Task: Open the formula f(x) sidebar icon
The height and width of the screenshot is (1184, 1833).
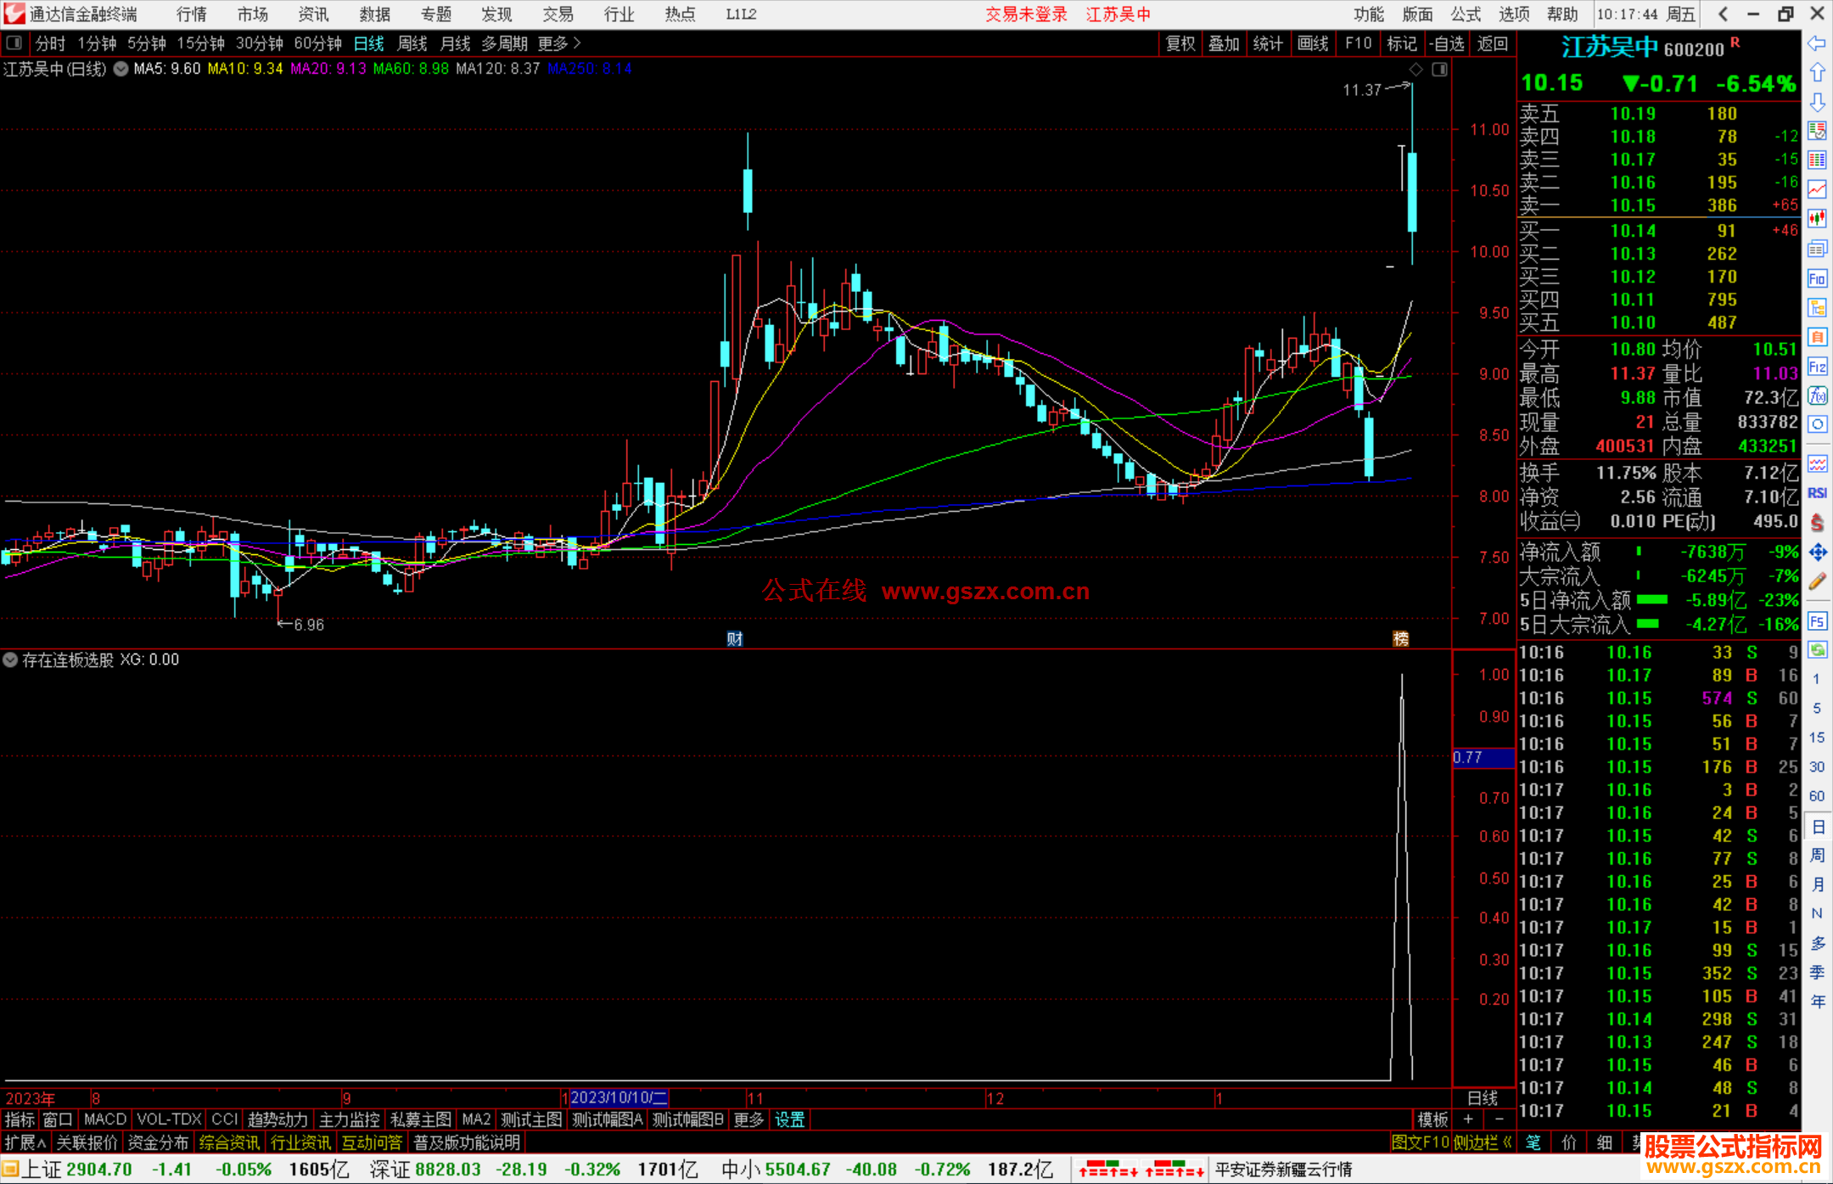Action: tap(1817, 396)
